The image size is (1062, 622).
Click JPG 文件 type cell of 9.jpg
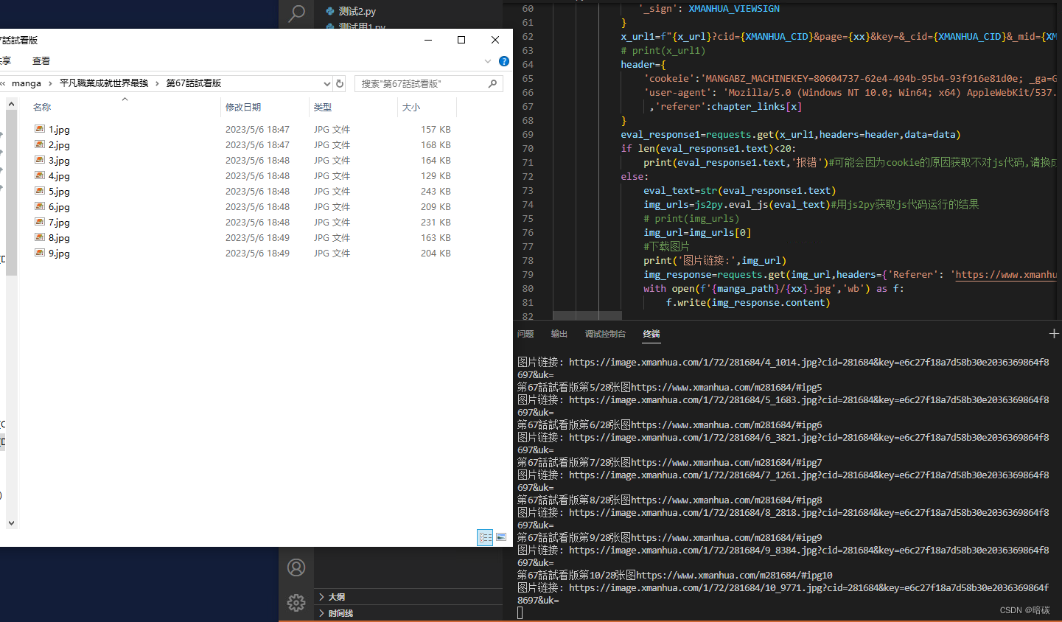coord(332,253)
